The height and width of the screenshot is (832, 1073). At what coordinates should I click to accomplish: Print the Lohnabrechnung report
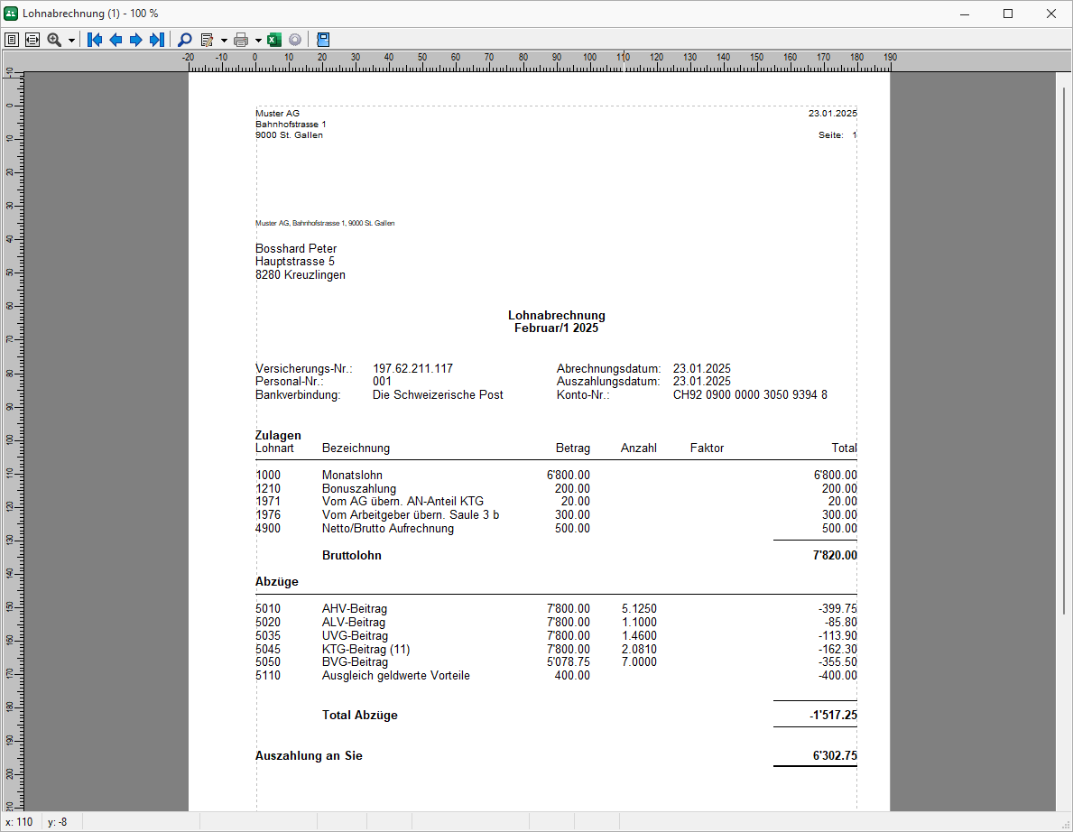coord(241,40)
